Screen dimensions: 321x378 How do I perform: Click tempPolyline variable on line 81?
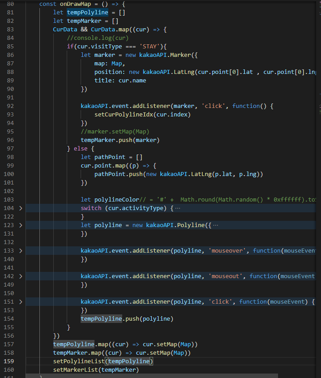pyautogui.click(x=87, y=12)
